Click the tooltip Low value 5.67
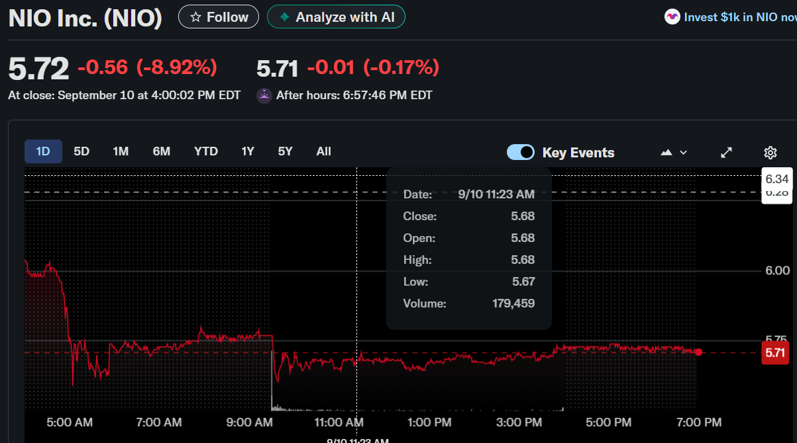This screenshot has height=443, width=797. 523,282
